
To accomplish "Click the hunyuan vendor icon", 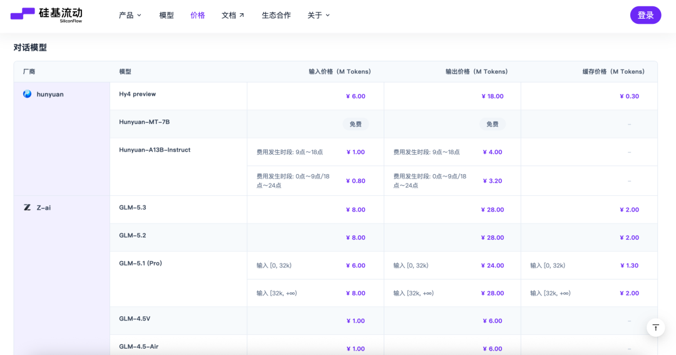I will tap(27, 94).
